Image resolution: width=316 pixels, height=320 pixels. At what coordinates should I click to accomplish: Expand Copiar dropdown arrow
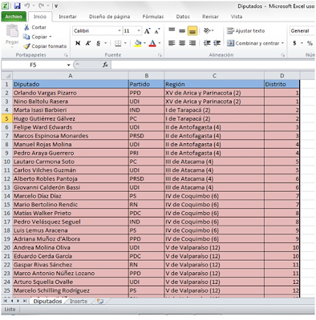click(x=51, y=37)
